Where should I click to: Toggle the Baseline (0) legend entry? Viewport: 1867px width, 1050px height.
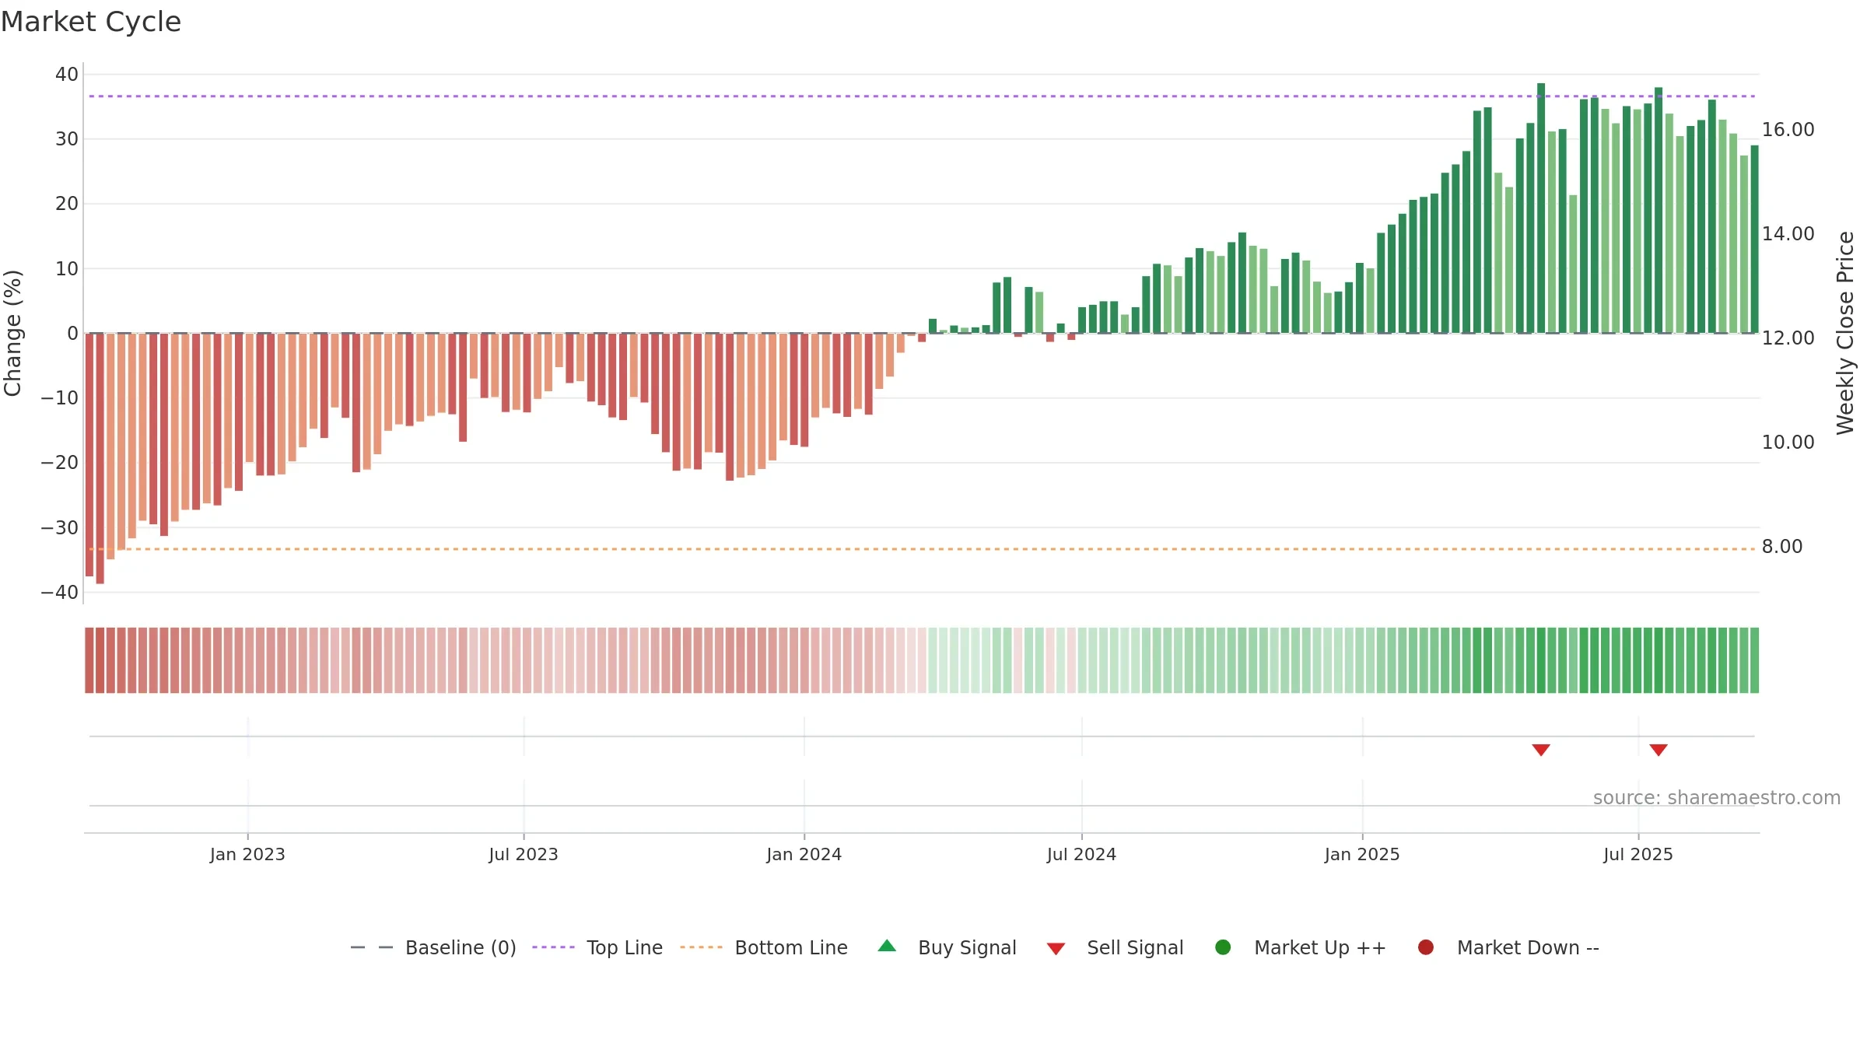[433, 947]
